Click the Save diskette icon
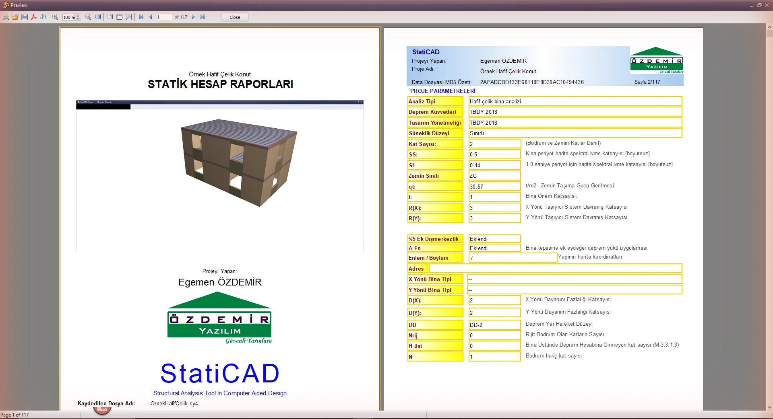773x419 pixels. [25, 17]
